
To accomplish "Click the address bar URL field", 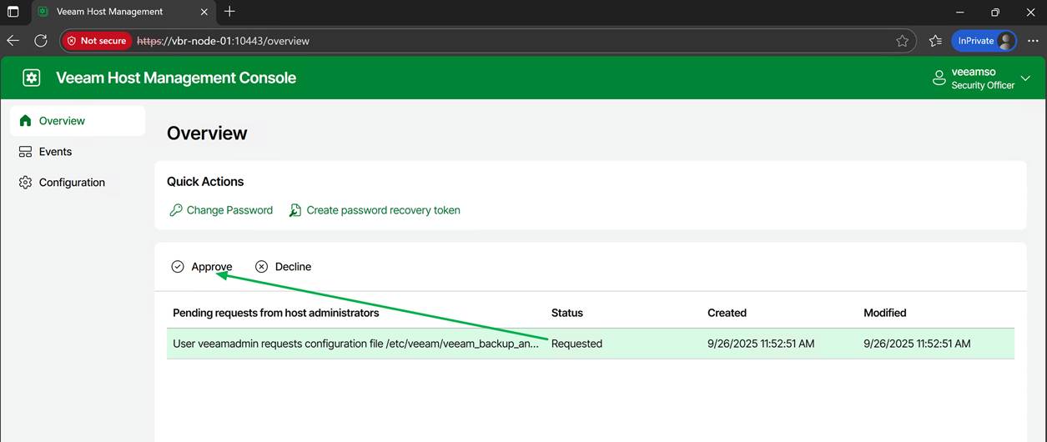I will [501, 41].
